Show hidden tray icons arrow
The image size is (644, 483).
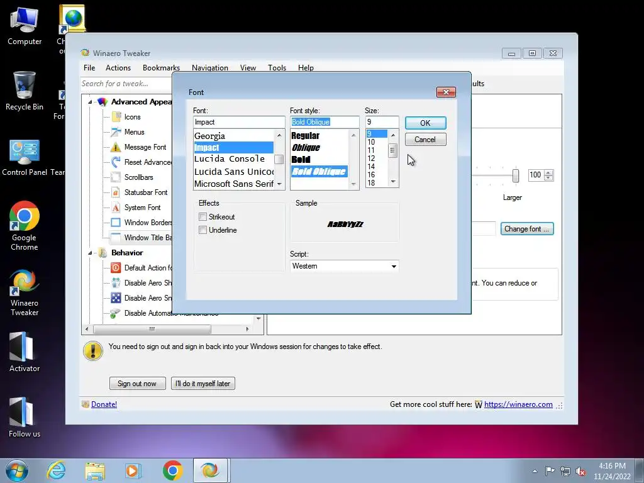point(535,471)
